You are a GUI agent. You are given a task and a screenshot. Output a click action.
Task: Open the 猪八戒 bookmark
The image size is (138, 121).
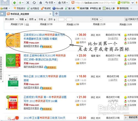(70, 9)
